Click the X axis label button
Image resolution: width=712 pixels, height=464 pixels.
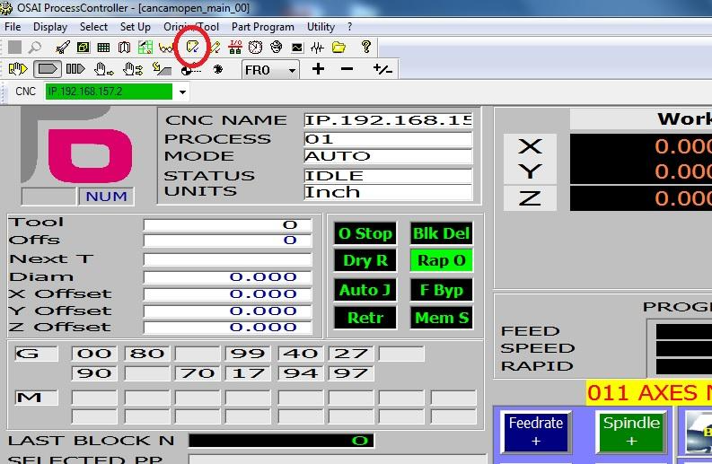pyautogui.click(x=530, y=146)
